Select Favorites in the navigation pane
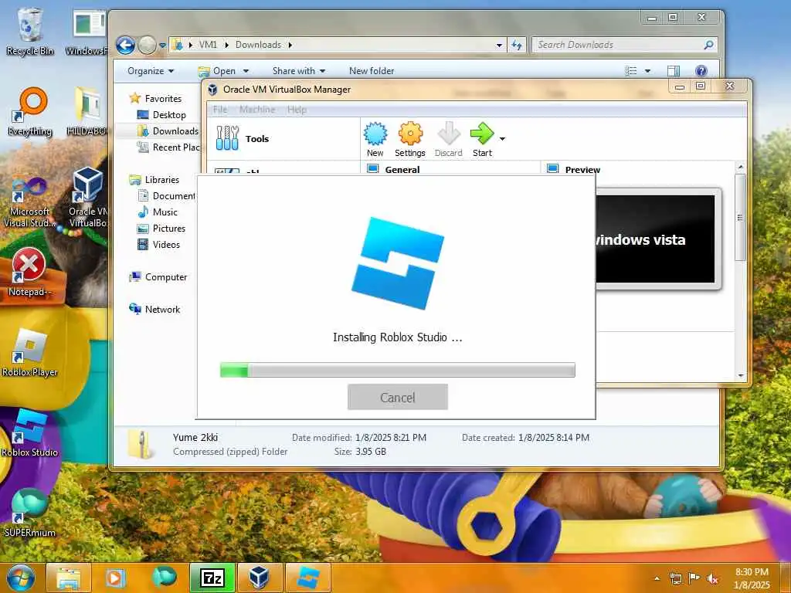 point(156,98)
